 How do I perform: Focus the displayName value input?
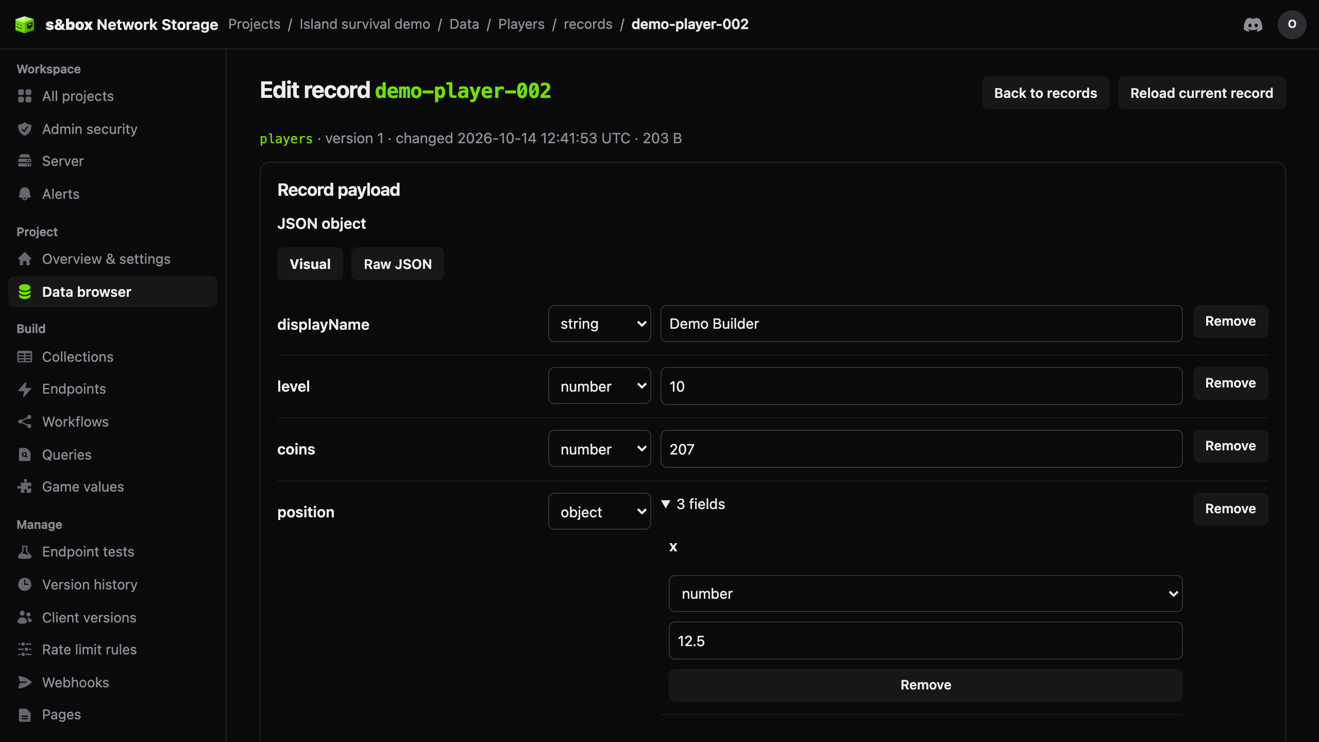pyautogui.click(x=921, y=324)
